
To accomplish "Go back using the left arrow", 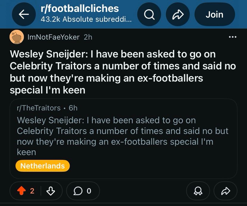I will (24, 14).
